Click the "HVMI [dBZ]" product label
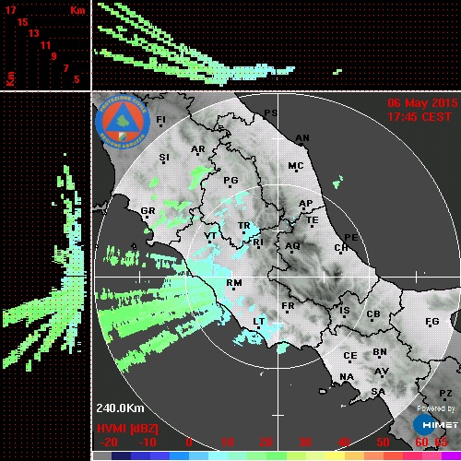The height and width of the screenshot is (461, 461). pyautogui.click(x=127, y=429)
